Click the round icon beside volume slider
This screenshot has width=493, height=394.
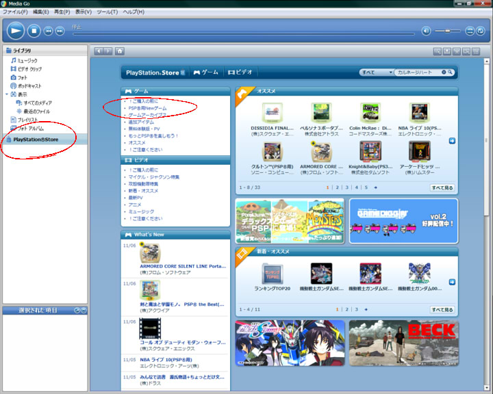click(x=470, y=31)
